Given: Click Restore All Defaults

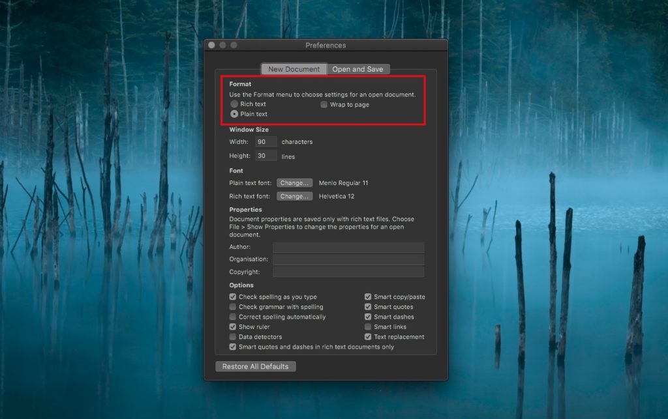Looking at the screenshot, I should (254, 366).
